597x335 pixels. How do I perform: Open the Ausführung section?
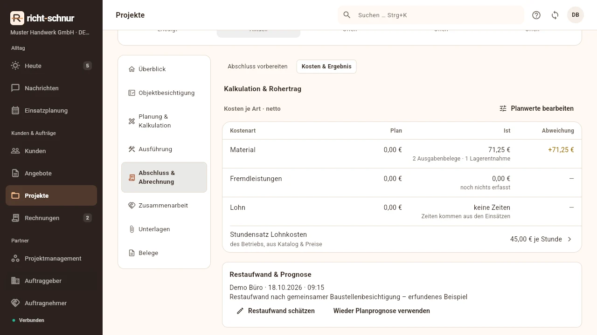[x=164, y=149]
